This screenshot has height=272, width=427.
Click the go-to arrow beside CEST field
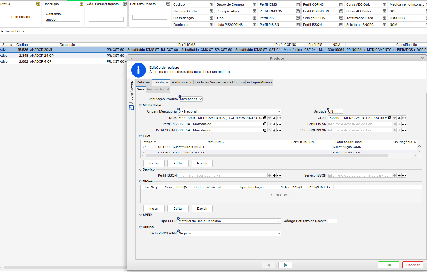[394, 118]
